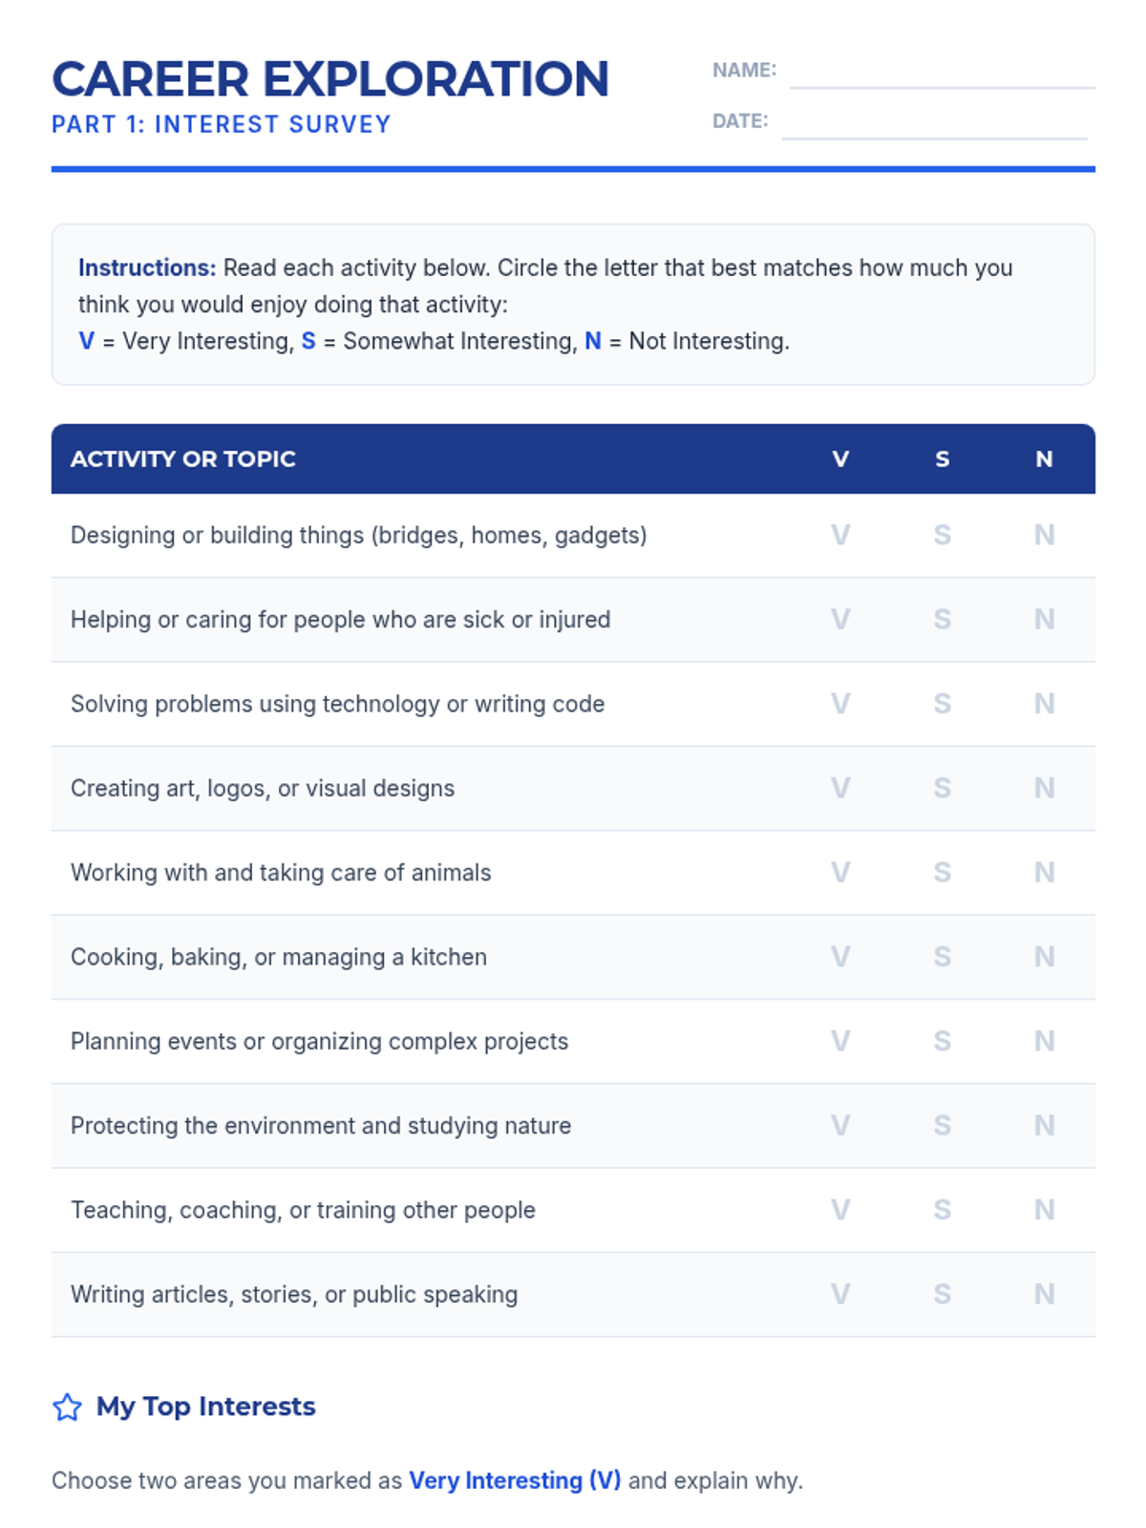Click the Activity or Topic column header
This screenshot has width=1146, height=1528.
[183, 458]
